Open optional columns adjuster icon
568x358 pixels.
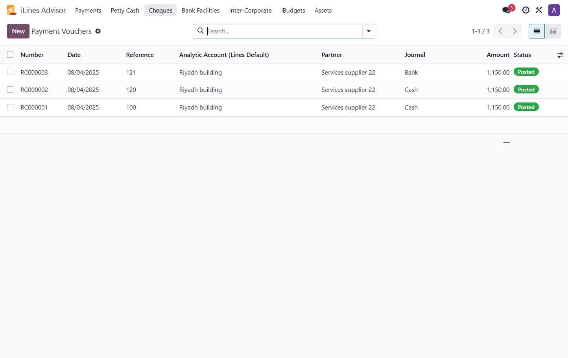(x=560, y=55)
